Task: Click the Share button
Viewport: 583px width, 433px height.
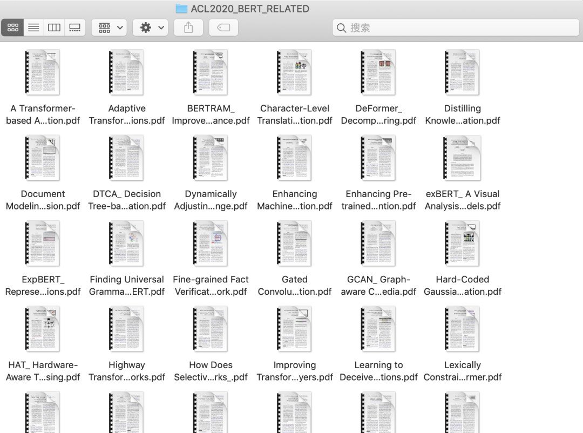Action: pyautogui.click(x=188, y=28)
